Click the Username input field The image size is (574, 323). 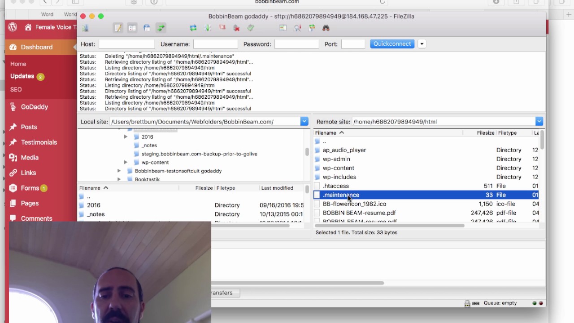click(215, 44)
